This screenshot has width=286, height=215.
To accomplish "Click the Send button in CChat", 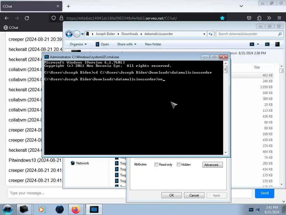I will [264, 193].
